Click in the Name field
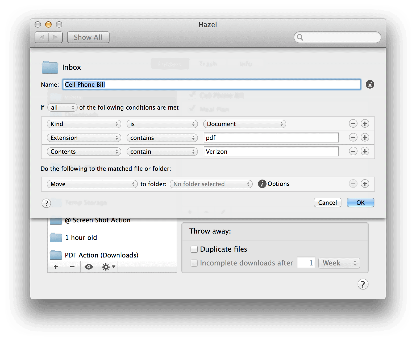416x341 pixels. [x=212, y=85]
